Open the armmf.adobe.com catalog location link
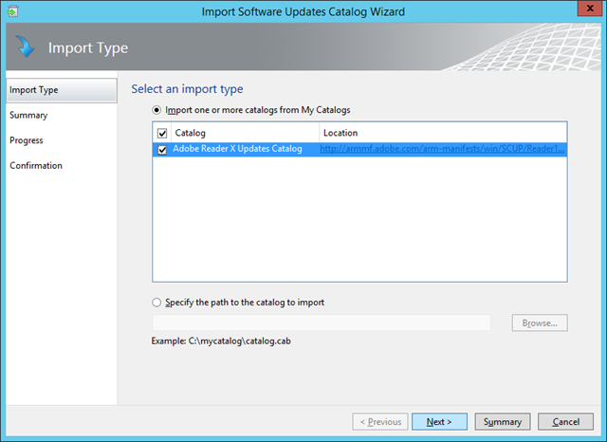Image resolution: width=607 pixels, height=442 pixels. 442,149
